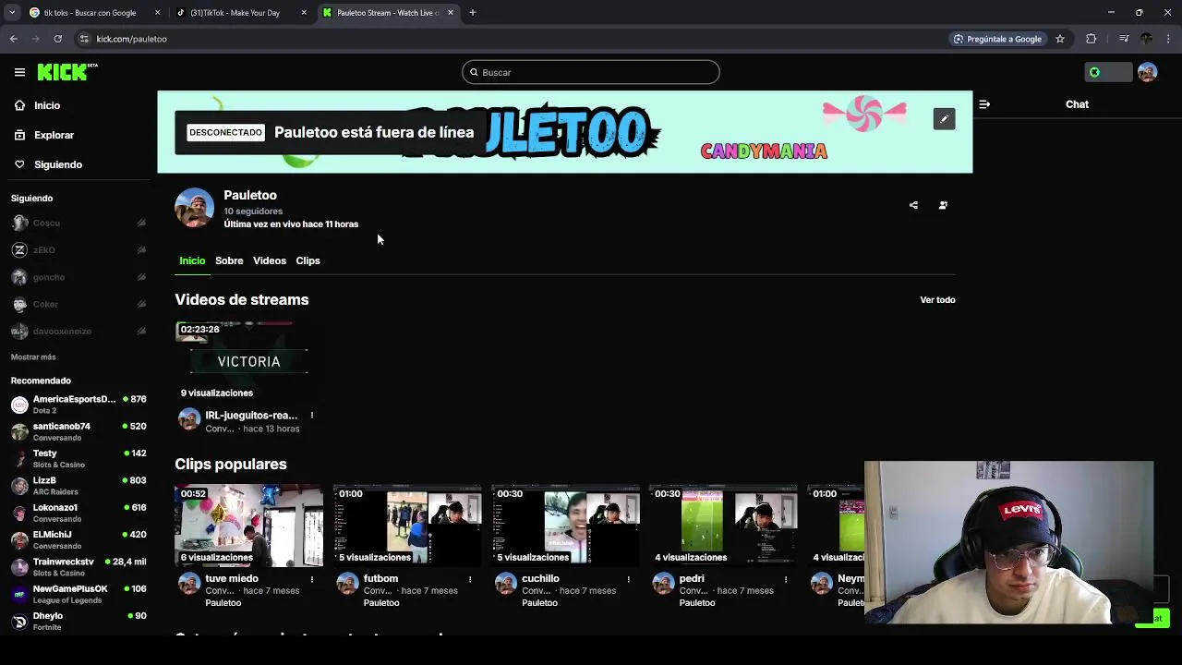Open the hamburger sidebar menu
Viewport: 1182px width, 665px height.
[x=19, y=72]
